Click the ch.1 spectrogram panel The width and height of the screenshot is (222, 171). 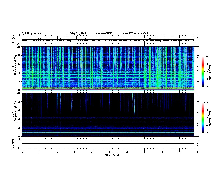point(108,68)
